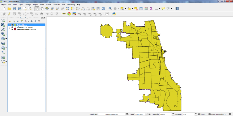The width and height of the screenshot is (233, 116).
Task: Click the Help contents book icon
Action: coord(177,9)
